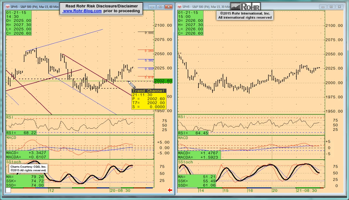Click the yellow Trend Channel tooltip box
The width and height of the screenshot is (349, 200).
tap(149, 99)
